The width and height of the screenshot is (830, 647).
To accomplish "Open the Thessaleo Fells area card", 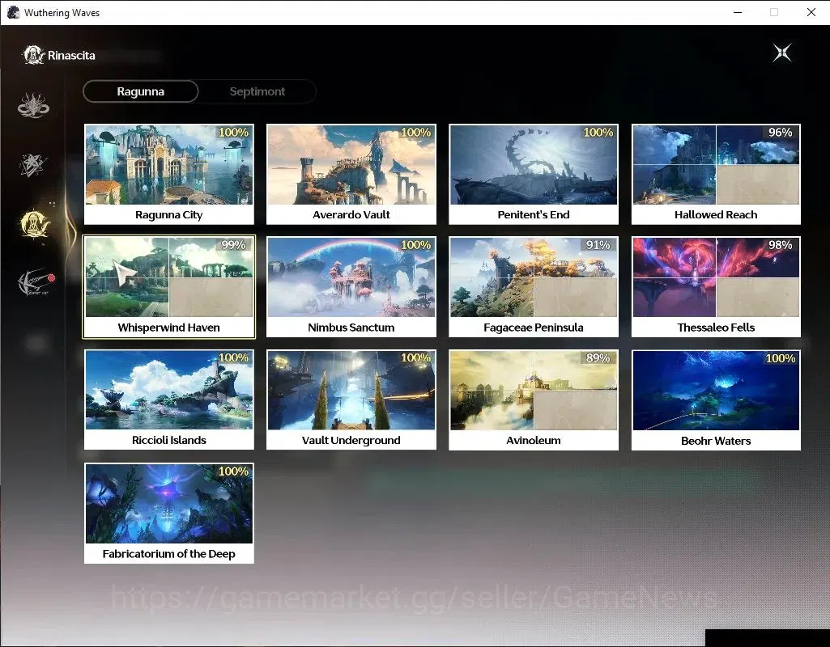I will [x=716, y=287].
